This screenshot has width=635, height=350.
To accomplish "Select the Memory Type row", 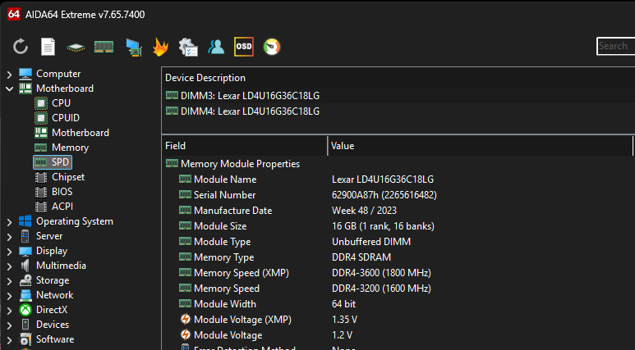I will point(398,257).
